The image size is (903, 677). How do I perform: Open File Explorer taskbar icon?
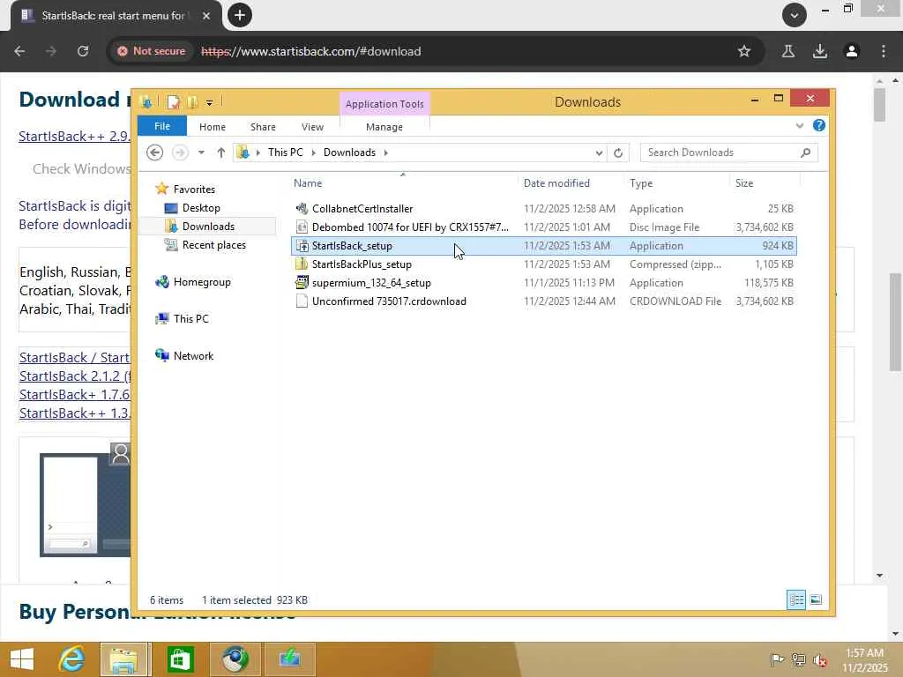[x=125, y=659]
